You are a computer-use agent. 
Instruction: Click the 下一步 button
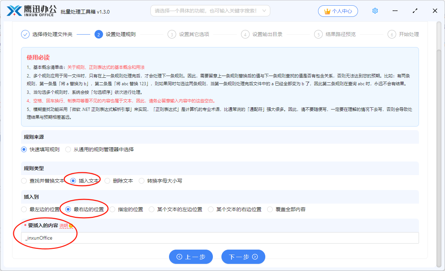coord(243,257)
